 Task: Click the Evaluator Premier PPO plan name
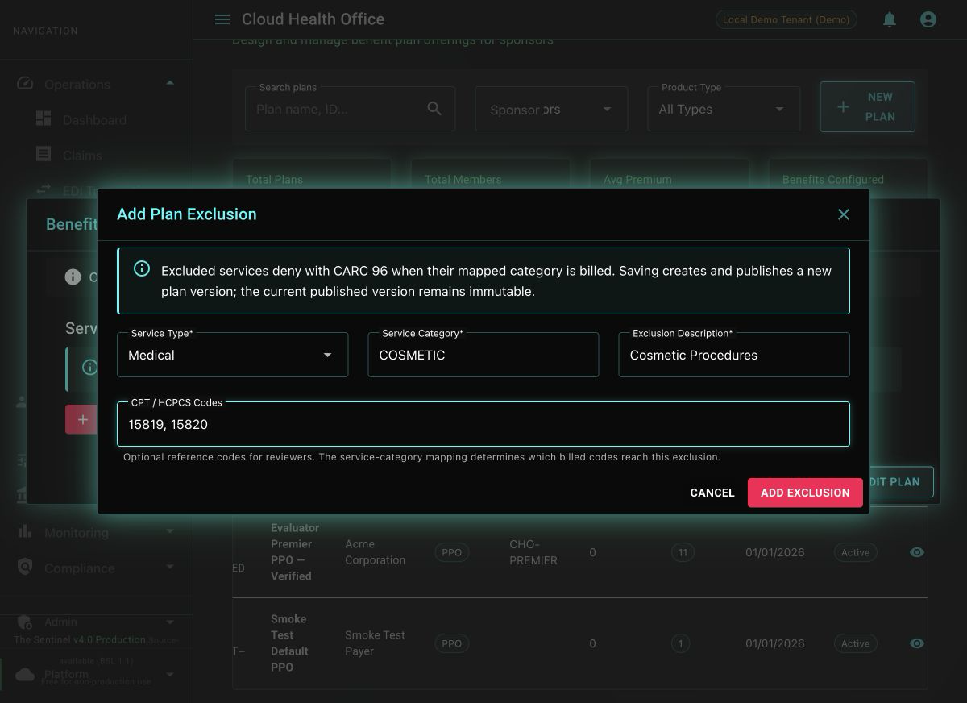pyautogui.click(x=295, y=552)
